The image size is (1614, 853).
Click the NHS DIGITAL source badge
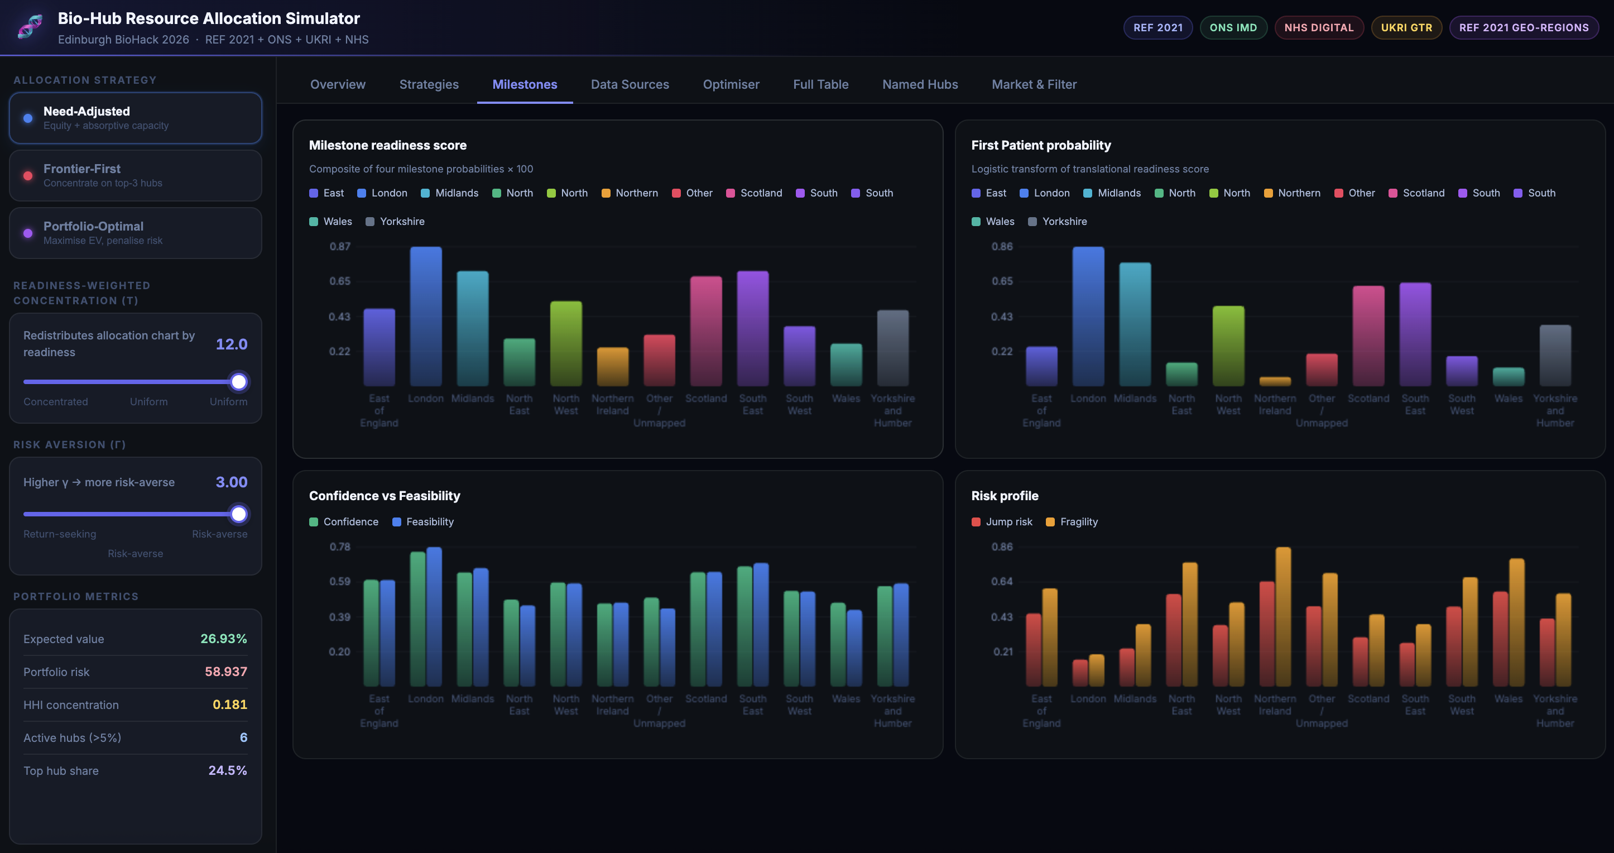[1318, 27]
